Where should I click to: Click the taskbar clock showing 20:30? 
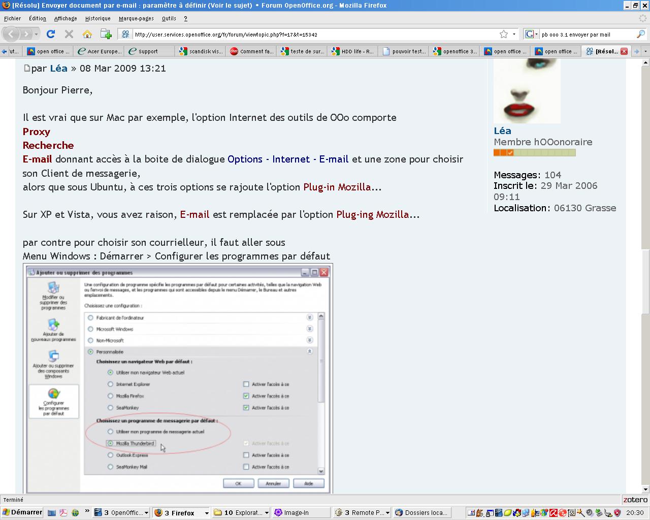point(635,513)
